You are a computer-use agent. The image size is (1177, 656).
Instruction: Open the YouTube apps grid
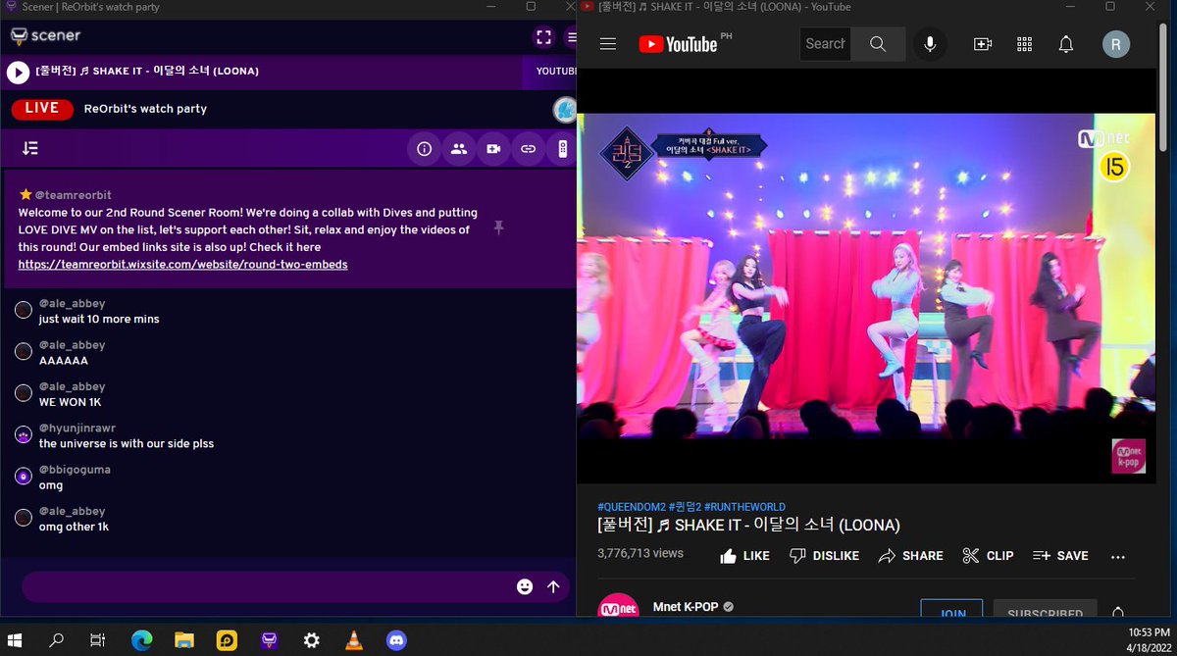coord(1025,44)
